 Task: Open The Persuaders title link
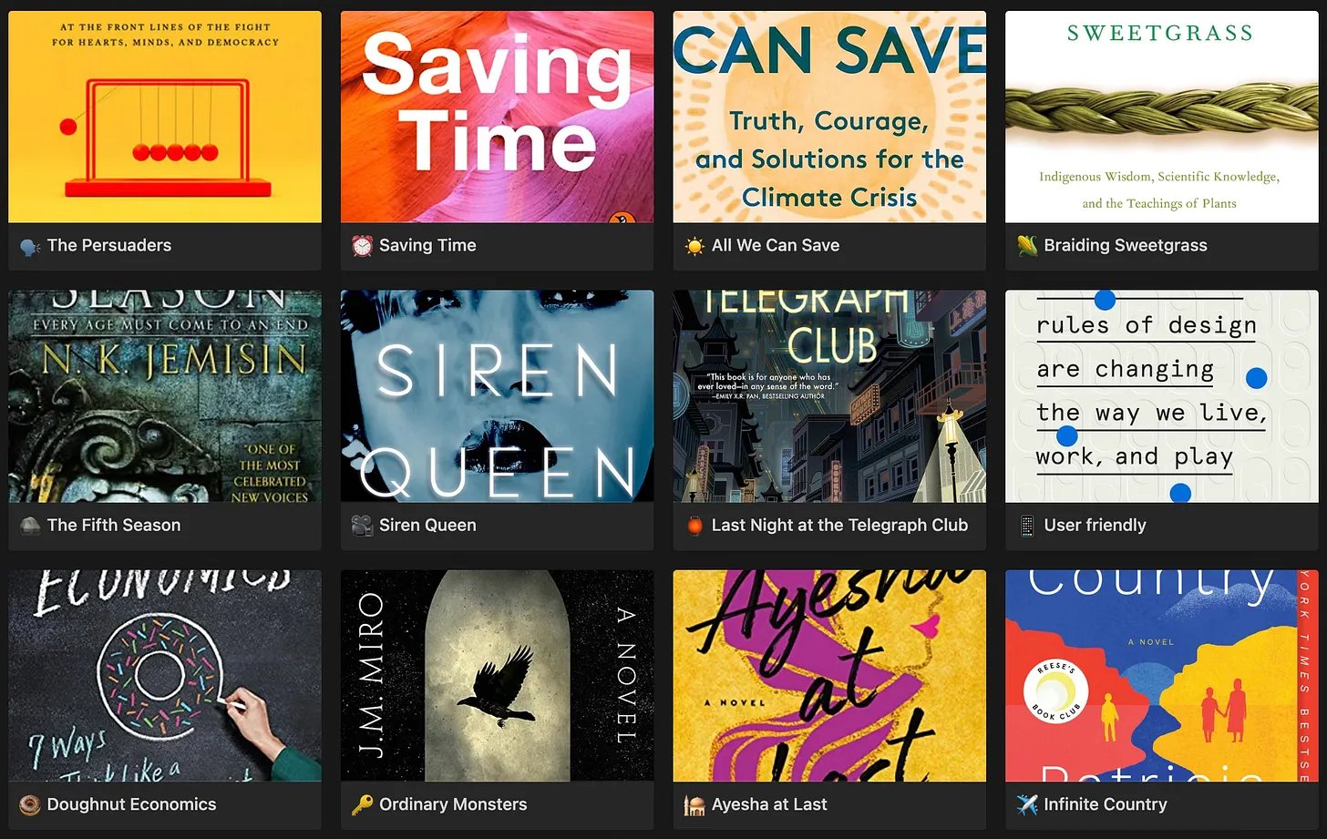point(109,246)
